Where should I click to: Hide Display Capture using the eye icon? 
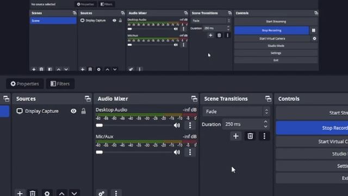[x=73, y=111]
